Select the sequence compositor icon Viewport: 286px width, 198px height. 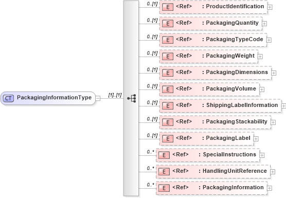(132, 98)
